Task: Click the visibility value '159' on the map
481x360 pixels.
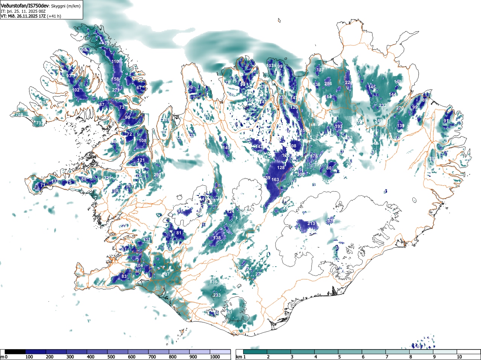Action: coord(267,178)
